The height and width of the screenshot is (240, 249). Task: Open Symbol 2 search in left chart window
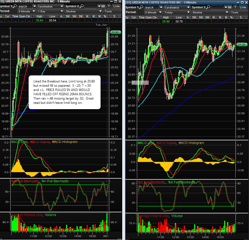82,6
